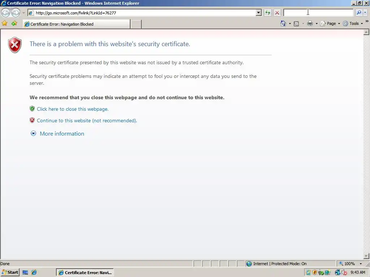Click the More information link text

(x=62, y=133)
